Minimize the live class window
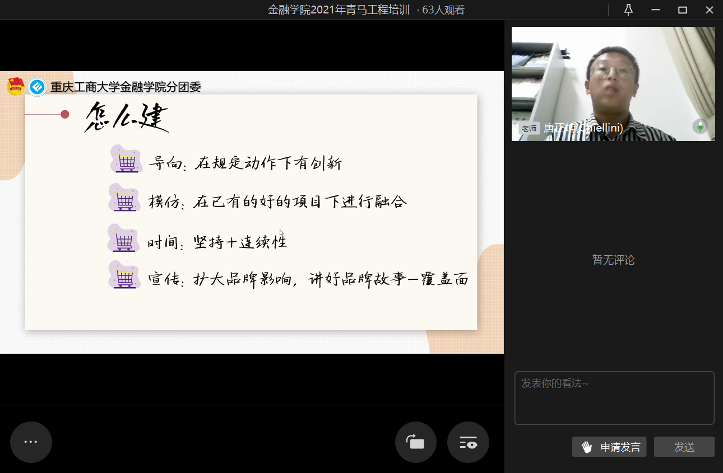Screen dimensions: 723x473 pos(656,10)
